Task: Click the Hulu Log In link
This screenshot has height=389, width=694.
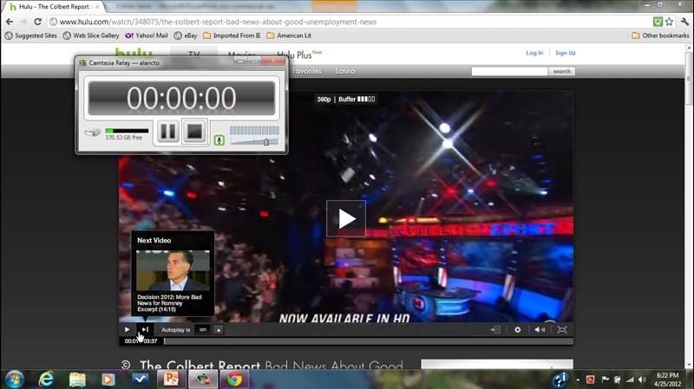Action: 534,53
